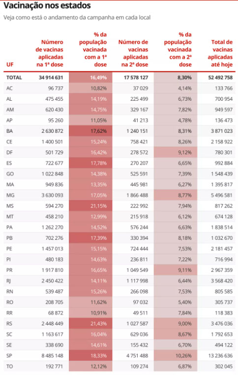This screenshot has width=238, height=375.
Task: Click the total value 52 492 758
Action: click(x=220, y=78)
